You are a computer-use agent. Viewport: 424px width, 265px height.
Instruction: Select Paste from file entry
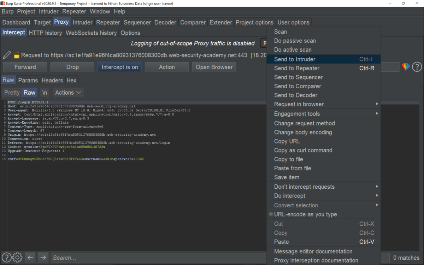coord(324,168)
